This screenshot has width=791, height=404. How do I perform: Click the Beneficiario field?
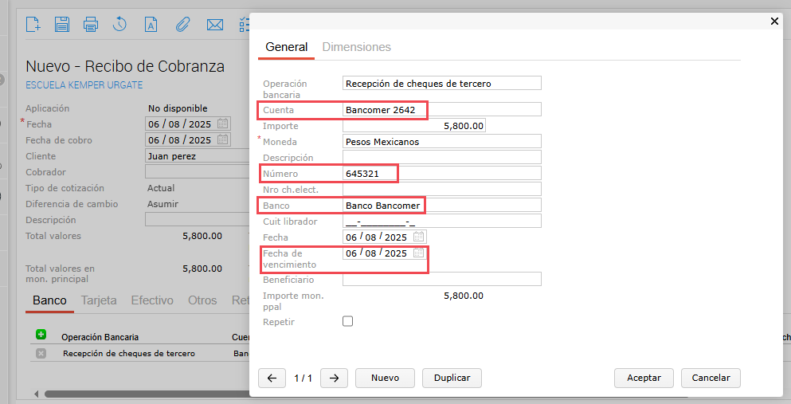[x=442, y=279]
